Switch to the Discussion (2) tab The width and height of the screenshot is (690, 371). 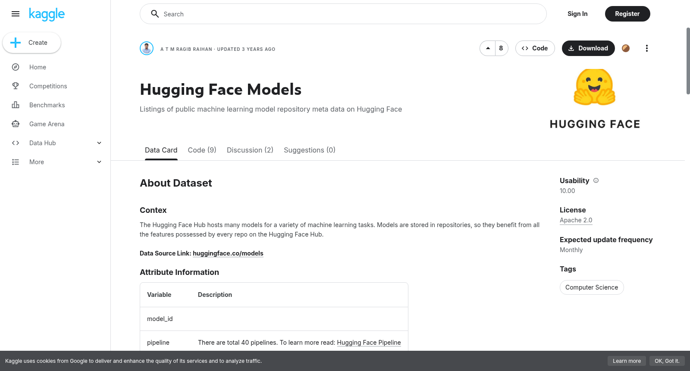coord(250,150)
